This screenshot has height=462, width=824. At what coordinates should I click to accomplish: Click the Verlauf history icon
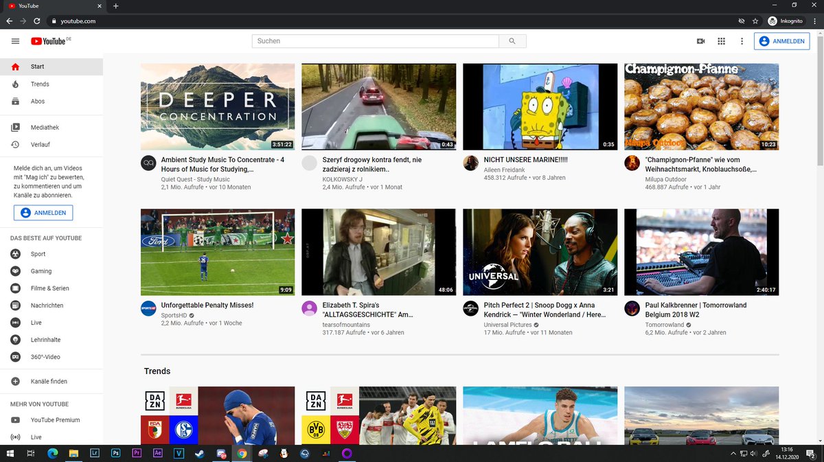pos(15,144)
